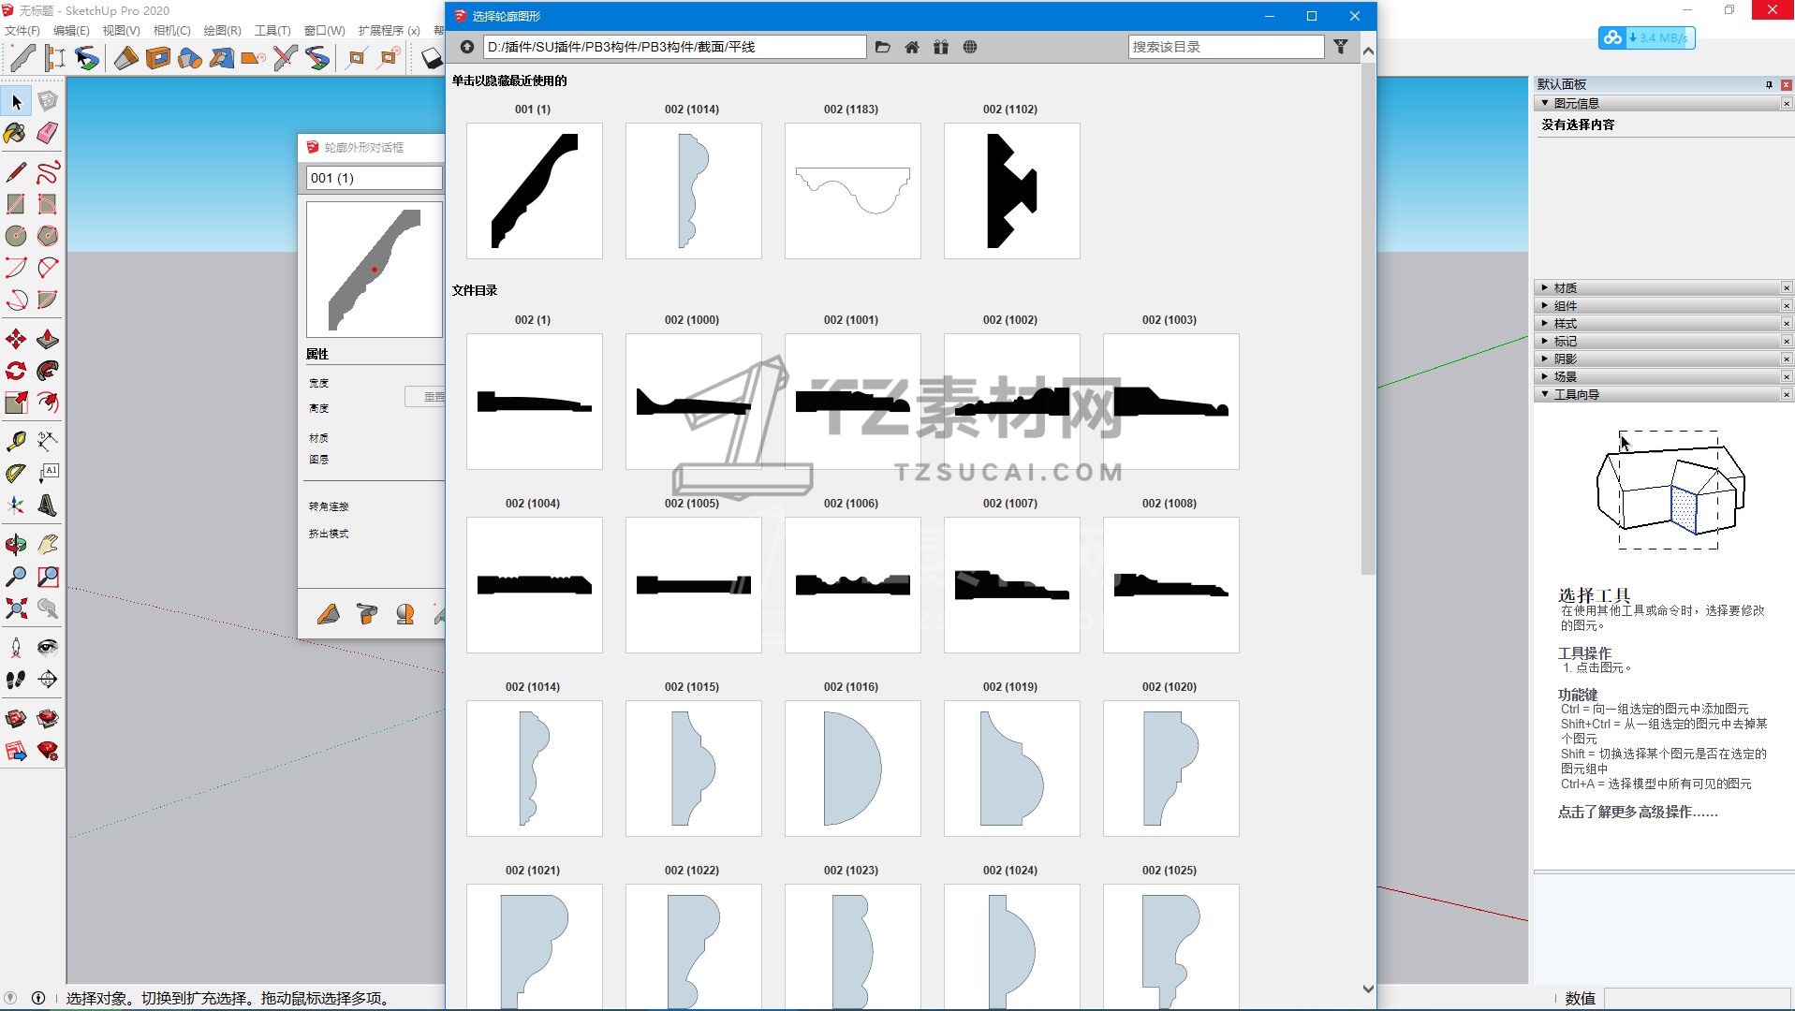1795x1011 pixels.
Task: Click the profile browser vertical scrollbar
Action: (x=1368, y=318)
